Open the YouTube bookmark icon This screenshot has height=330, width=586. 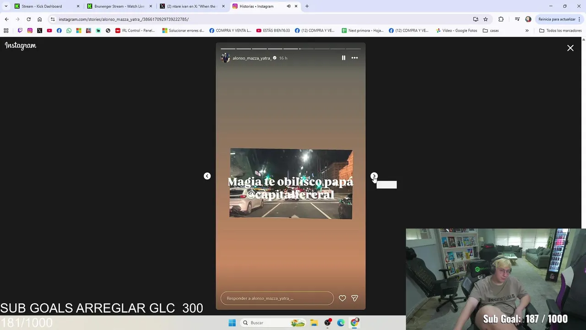tap(49, 31)
